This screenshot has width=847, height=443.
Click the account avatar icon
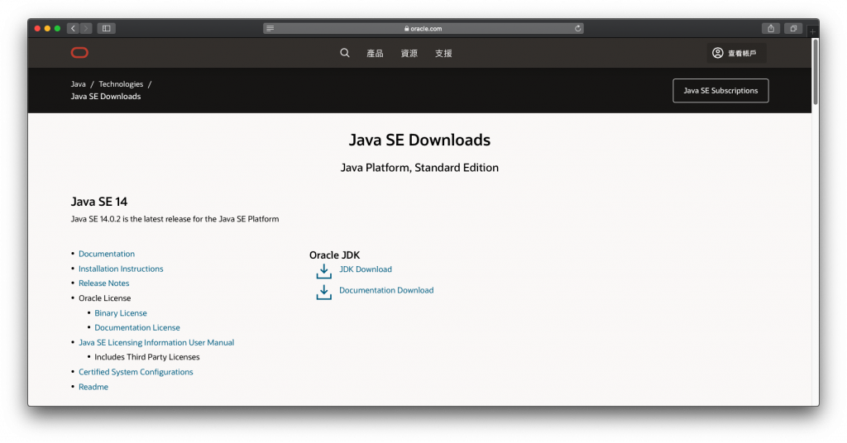pyautogui.click(x=717, y=53)
